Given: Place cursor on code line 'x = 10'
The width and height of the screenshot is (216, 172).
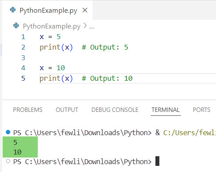Looking at the screenshot, I should pyautogui.click(x=52, y=68).
